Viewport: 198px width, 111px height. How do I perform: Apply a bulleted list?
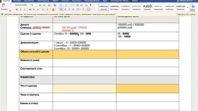coord(61,5)
